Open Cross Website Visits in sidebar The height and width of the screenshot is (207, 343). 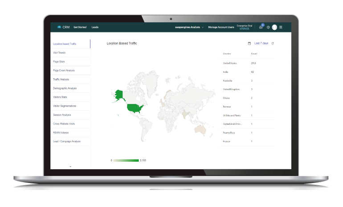(x=70, y=123)
